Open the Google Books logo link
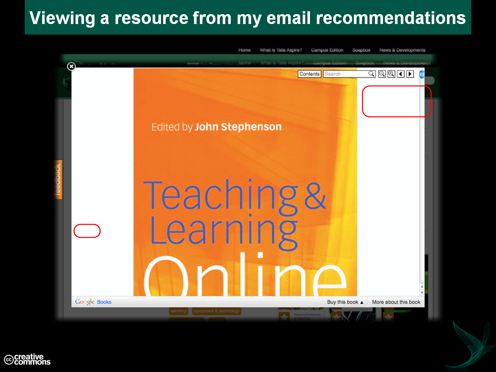496x372 pixels. [x=93, y=302]
